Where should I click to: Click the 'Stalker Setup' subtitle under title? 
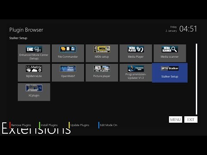pos(18,38)
